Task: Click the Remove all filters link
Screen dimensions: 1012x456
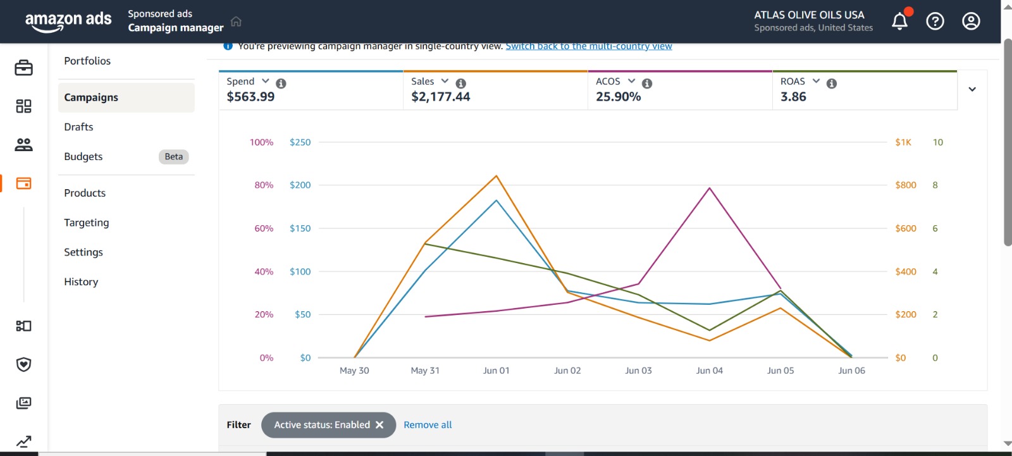Action: (x=428, y=425)
